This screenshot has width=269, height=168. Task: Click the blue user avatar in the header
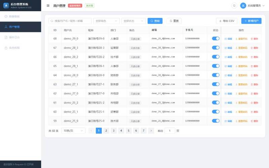click(243, 6)
